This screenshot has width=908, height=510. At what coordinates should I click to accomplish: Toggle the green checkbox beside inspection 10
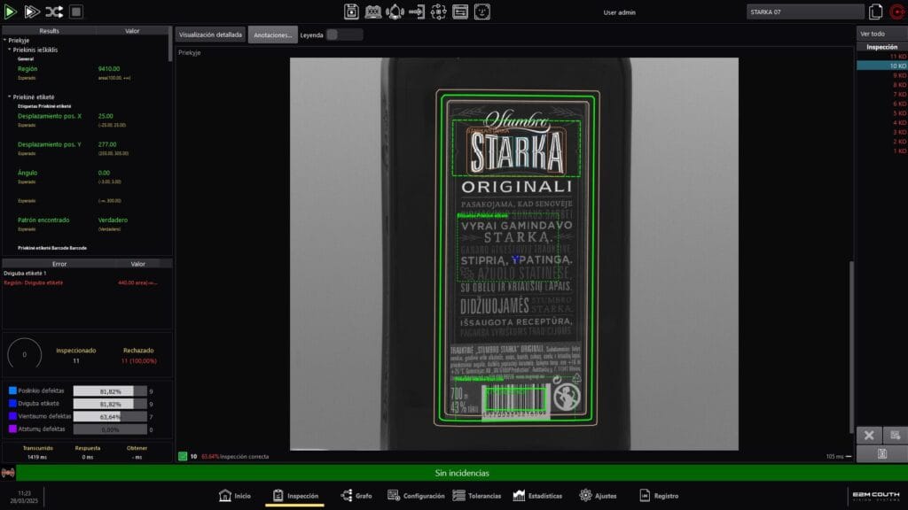click(183, 456)
